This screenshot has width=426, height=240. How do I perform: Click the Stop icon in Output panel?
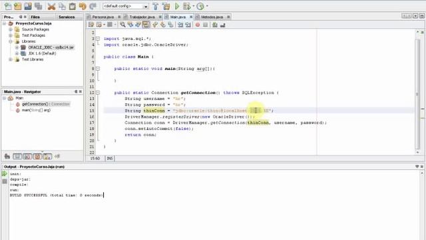pyautogui.click(x=5, y=181)
